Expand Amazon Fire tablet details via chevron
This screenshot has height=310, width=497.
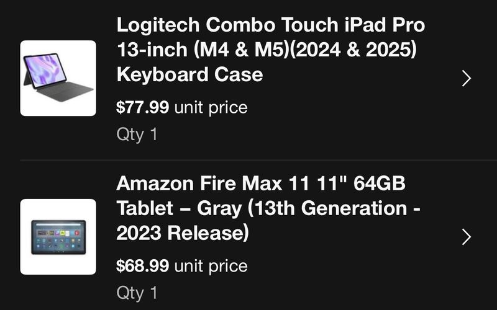coord(467,237)
